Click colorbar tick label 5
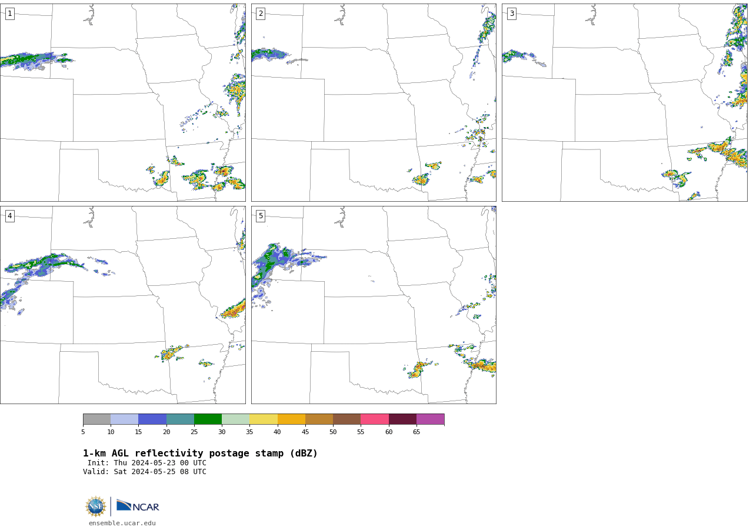Screen dimensions: 753x530 [83, 432]
